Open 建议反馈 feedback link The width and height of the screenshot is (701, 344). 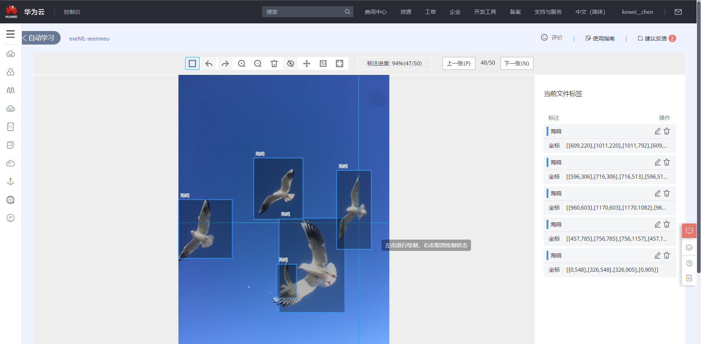[x=656, y=38]
